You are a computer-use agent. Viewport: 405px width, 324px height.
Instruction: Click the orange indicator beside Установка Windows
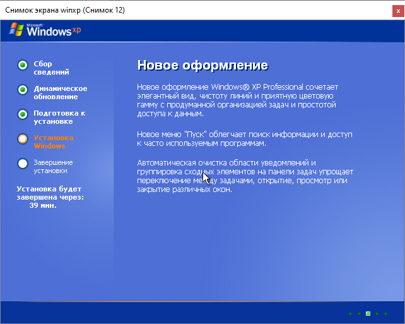[x=23, y=139]
